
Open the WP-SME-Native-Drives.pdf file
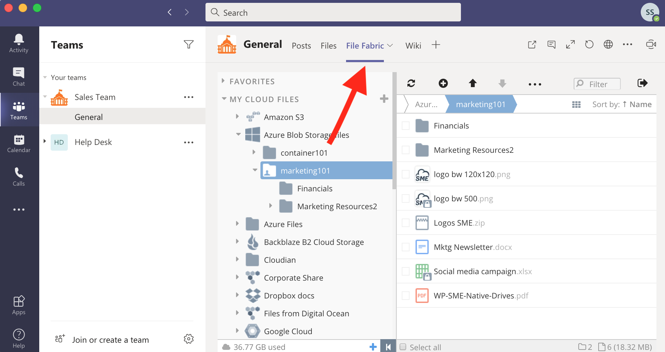tap(481, 296)
